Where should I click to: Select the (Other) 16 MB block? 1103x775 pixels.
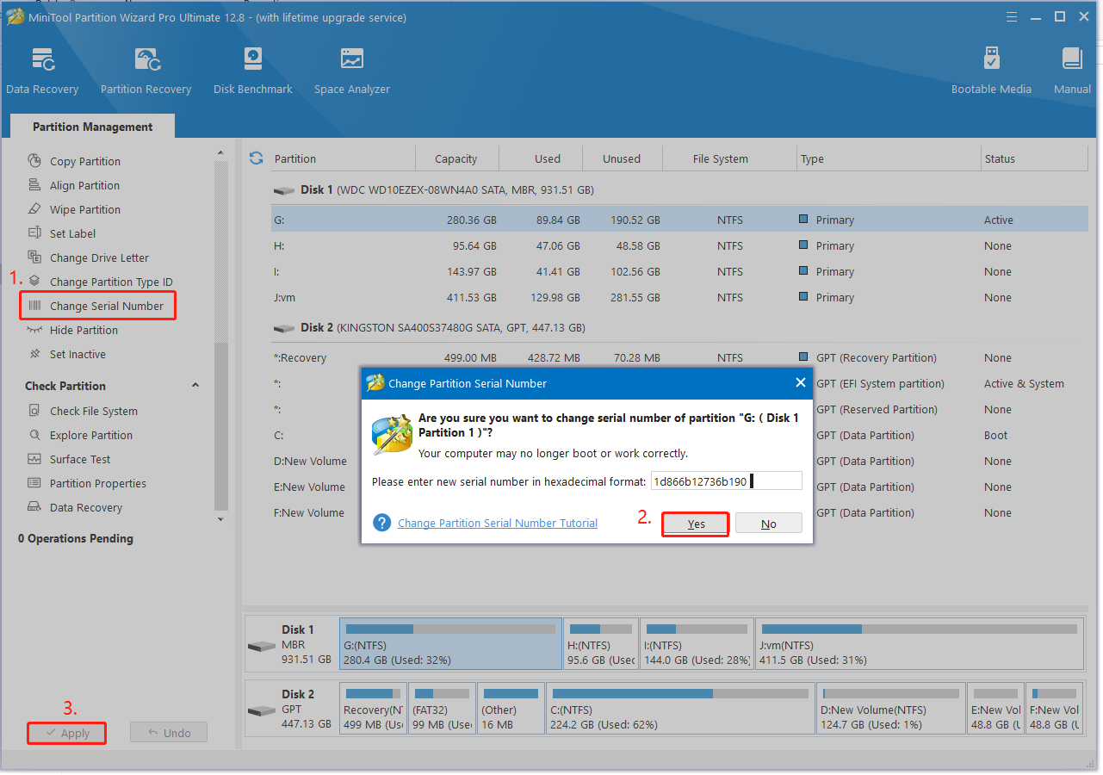tap(511, 709)
